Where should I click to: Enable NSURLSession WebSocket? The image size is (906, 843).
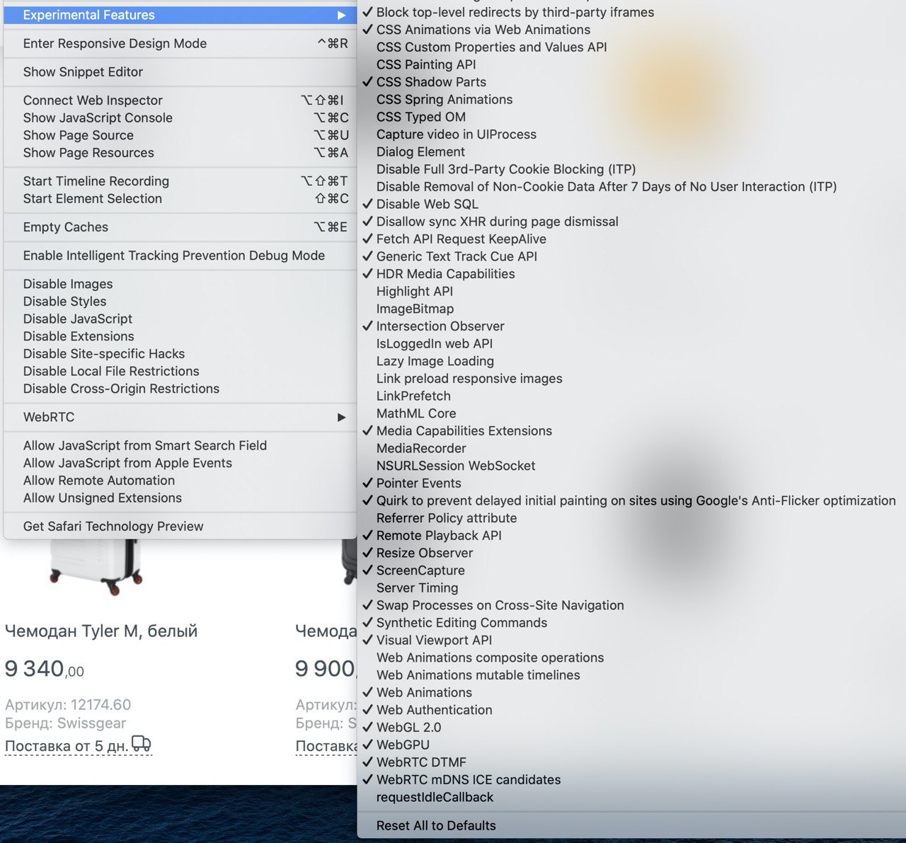(x=631, y=466)
